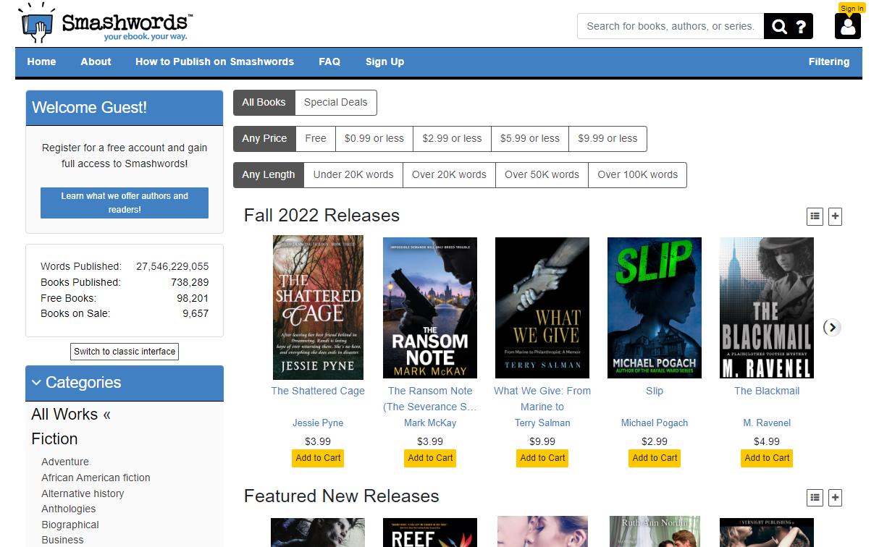Open The Blackmail title link
887x547 pixels.
767,391
